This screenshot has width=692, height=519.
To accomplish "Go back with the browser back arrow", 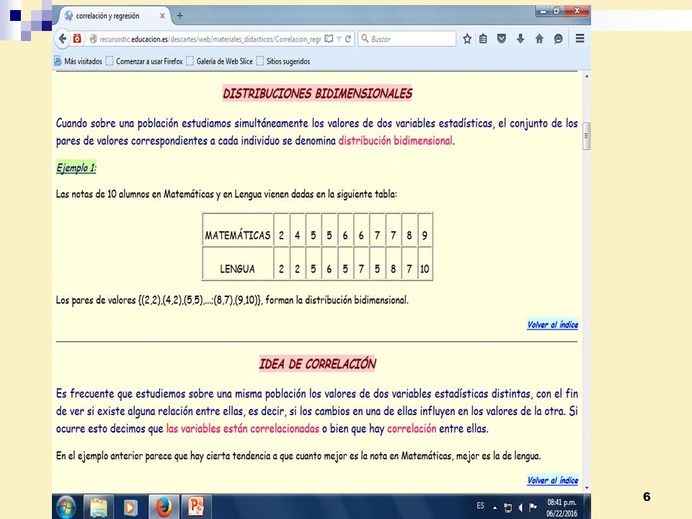I will [x=62, y=39].
